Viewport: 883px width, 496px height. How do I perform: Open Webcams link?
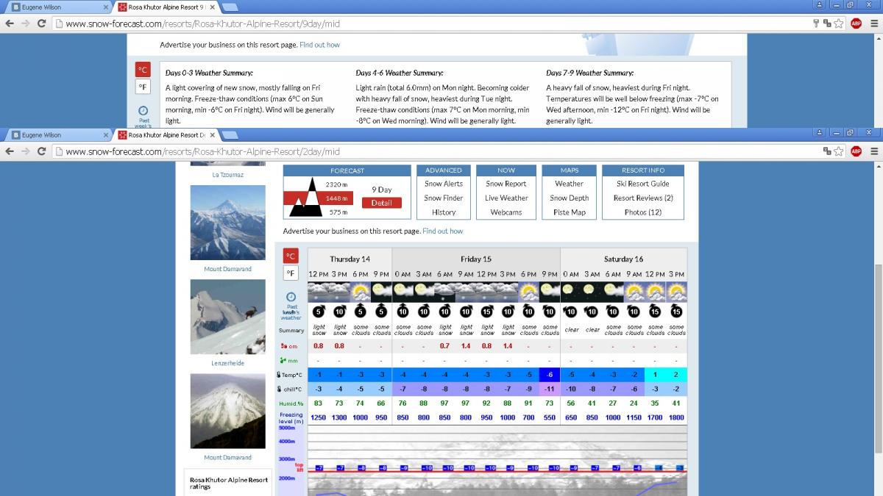(x=506, y=212)
